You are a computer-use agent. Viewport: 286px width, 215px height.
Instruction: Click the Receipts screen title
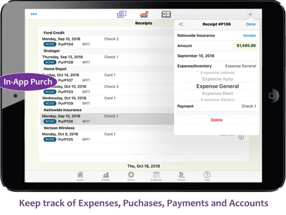[144, 23]
